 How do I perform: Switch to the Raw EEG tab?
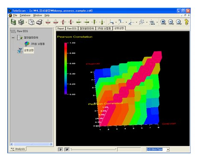pos(72,29)
